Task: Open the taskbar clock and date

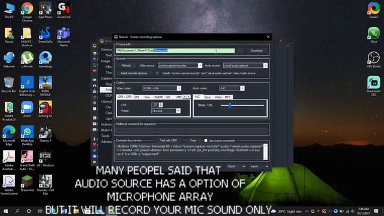Action: 363,211
